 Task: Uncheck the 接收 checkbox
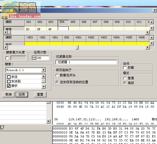(9, 86)
